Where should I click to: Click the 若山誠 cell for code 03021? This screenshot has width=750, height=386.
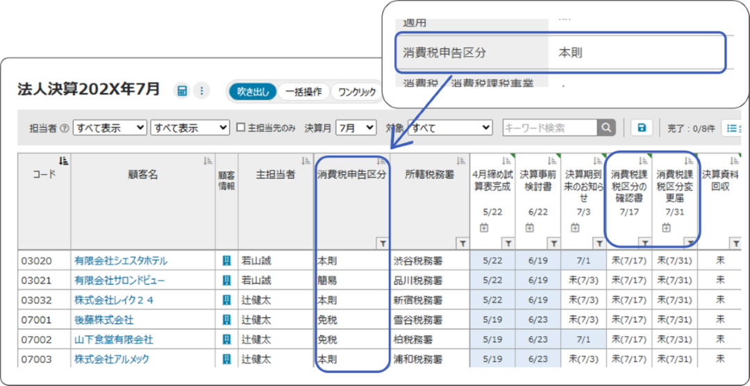tap(276, 280)
